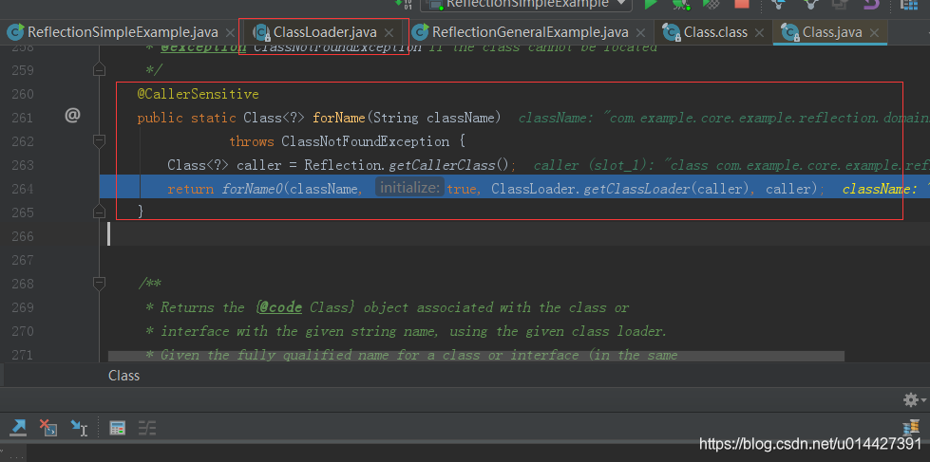Click the horizontal editor scrollbar
This screenshot has height=462, width=930.
[476, 356]
